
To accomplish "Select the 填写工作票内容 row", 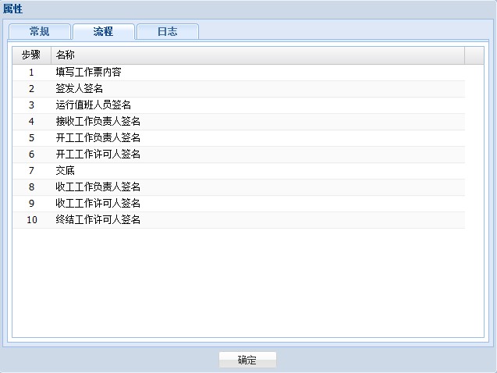I will coord(88,73).
